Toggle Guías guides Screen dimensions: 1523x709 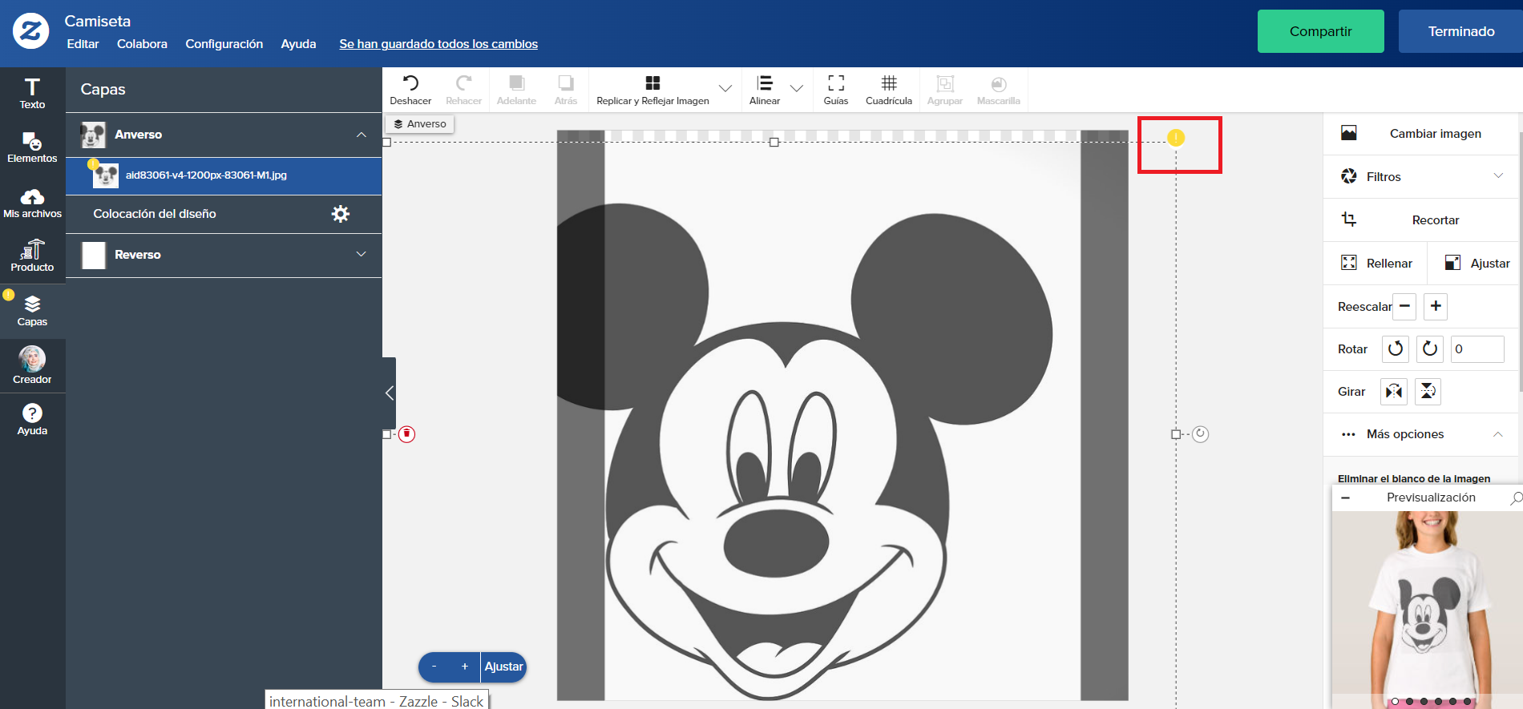pos(836,90)
